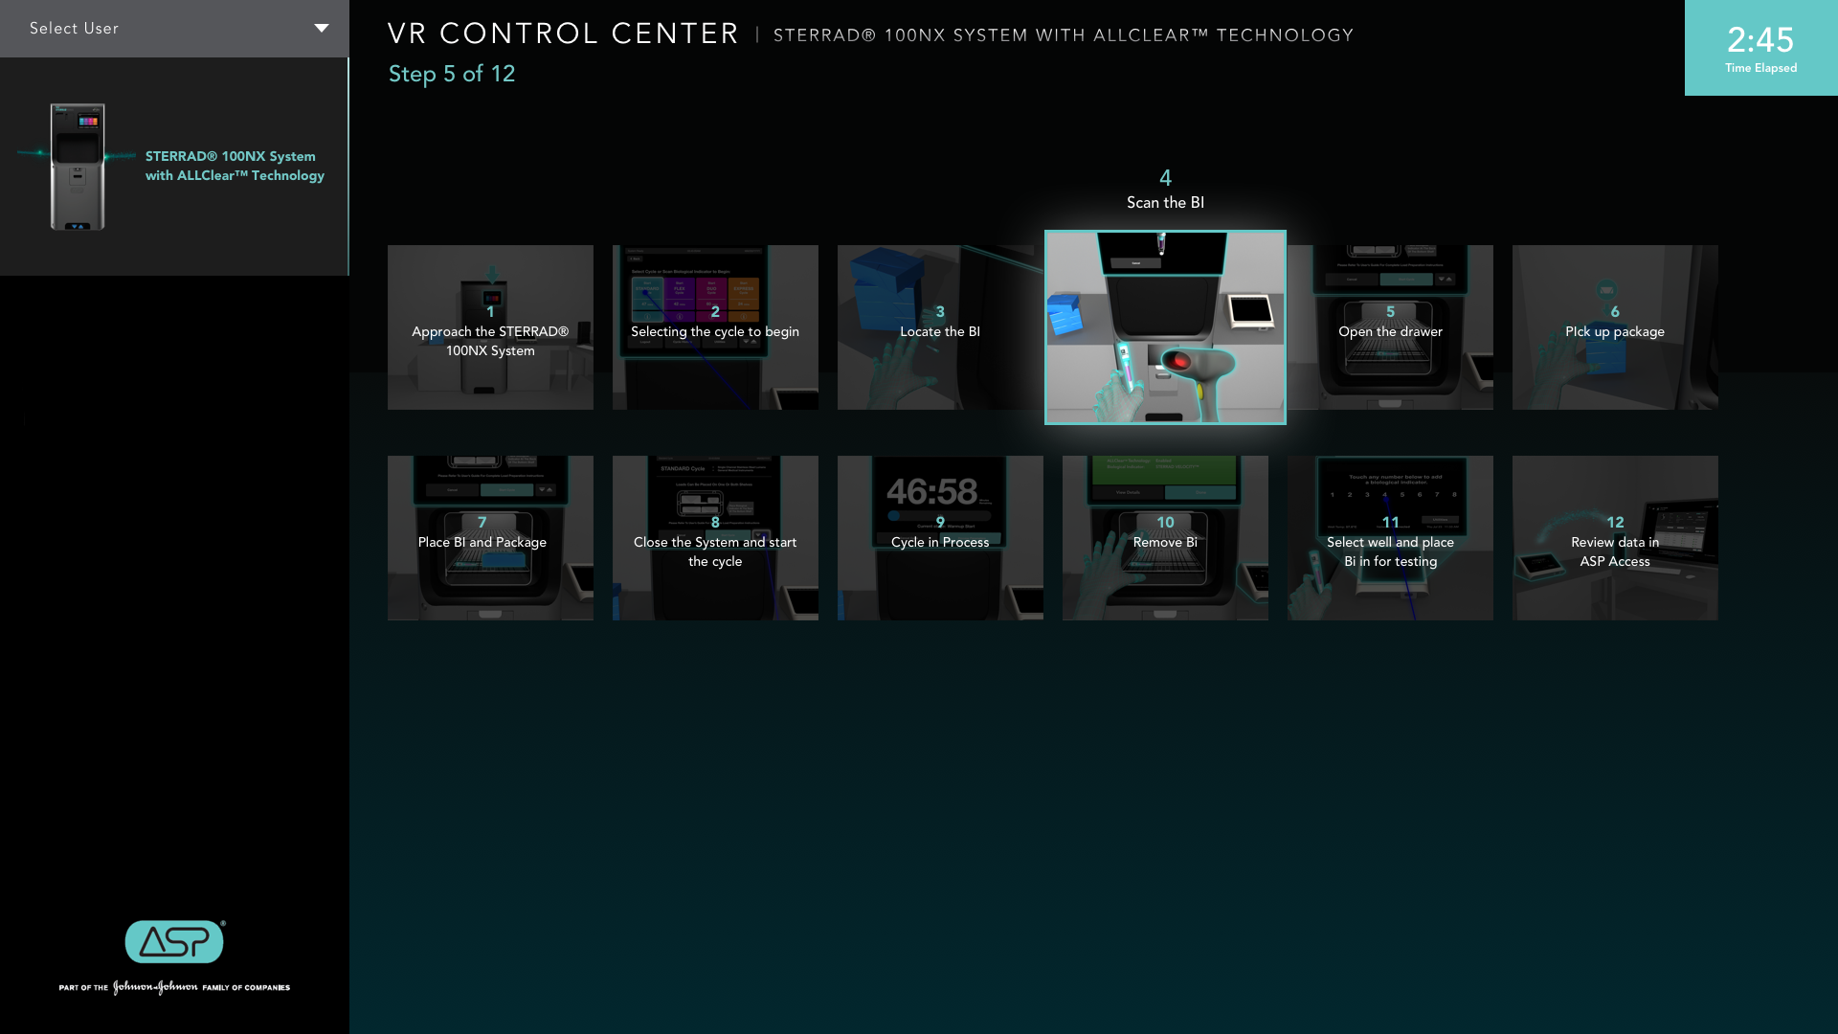Open step 8 Close the System and start cycle

tap(715, 538)
